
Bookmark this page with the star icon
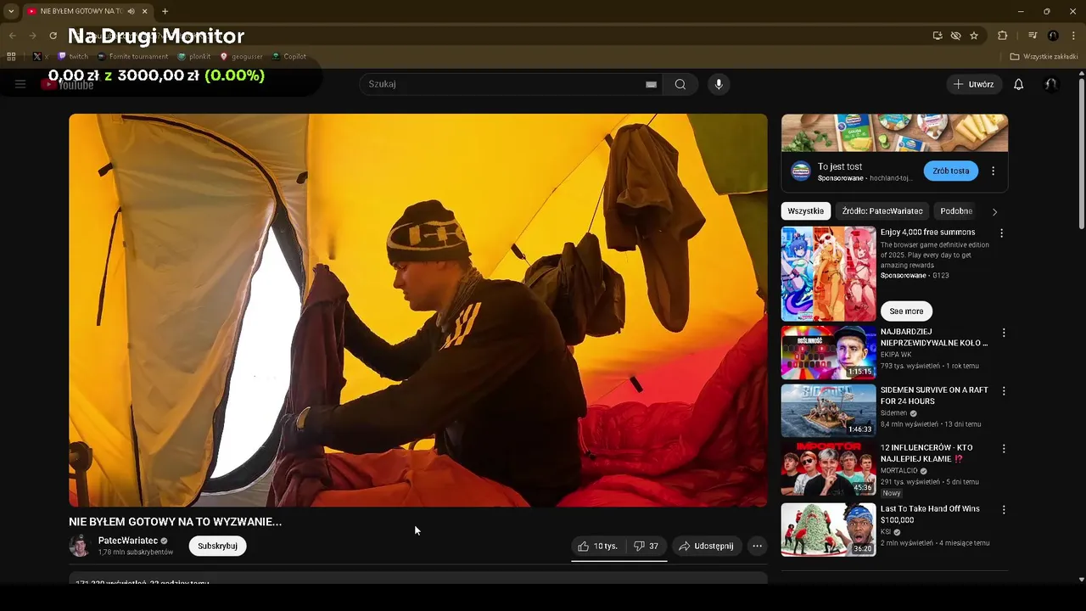[x=974, y=36]
